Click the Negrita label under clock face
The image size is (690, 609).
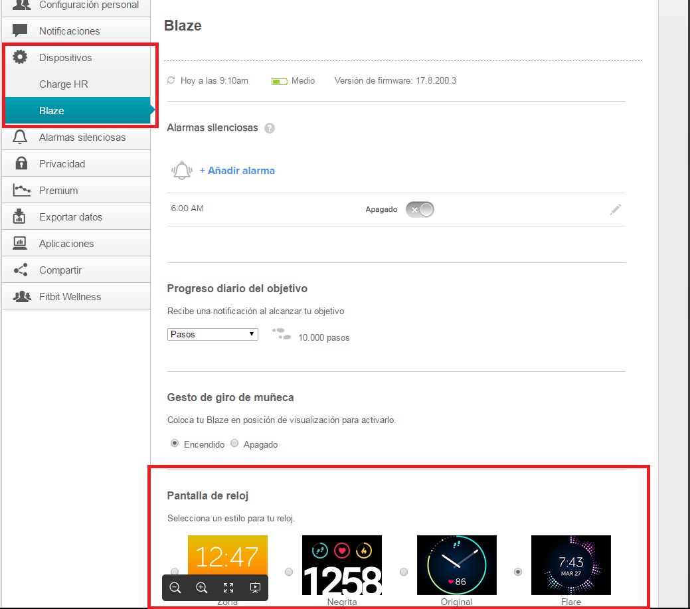(x=342, y=602)
